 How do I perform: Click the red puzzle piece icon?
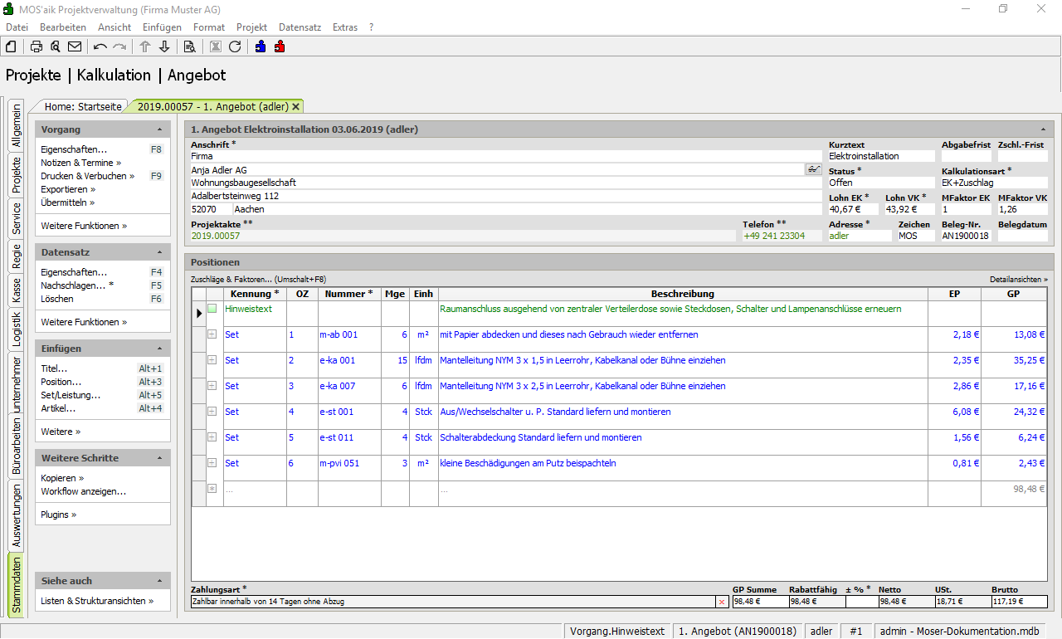tap(280, 46)
